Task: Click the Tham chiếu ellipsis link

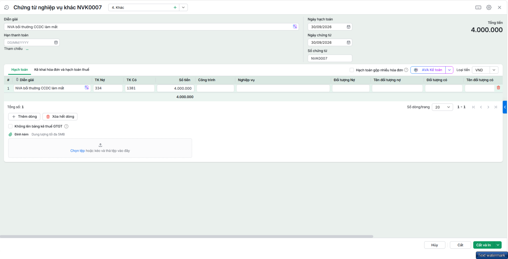Action: click(27, 49)
